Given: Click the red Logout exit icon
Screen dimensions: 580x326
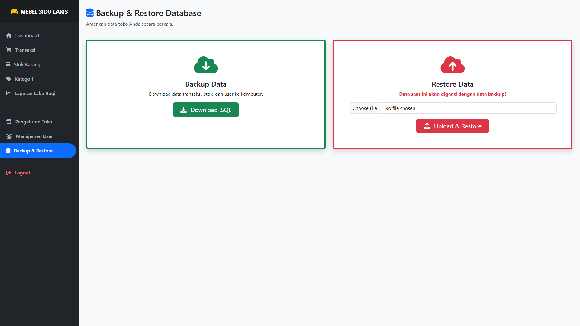Looking at the screenshot, I should pos(8,173).
